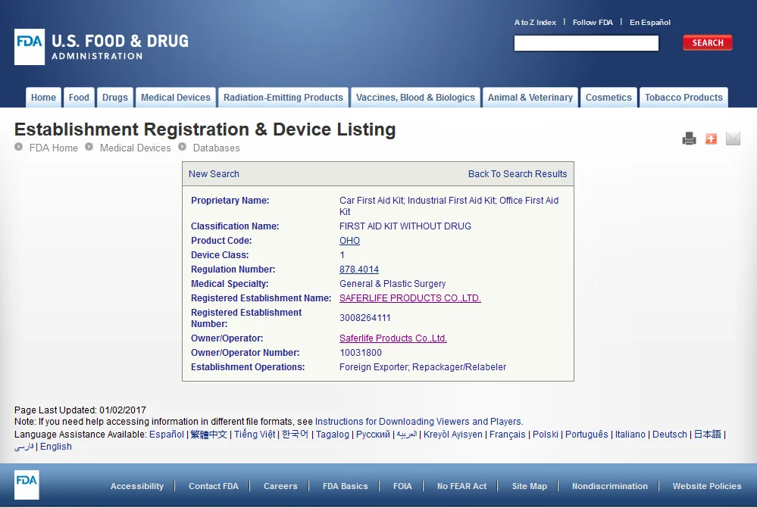
Task: Open the Medical Devices tab
Action: (176, 98)
